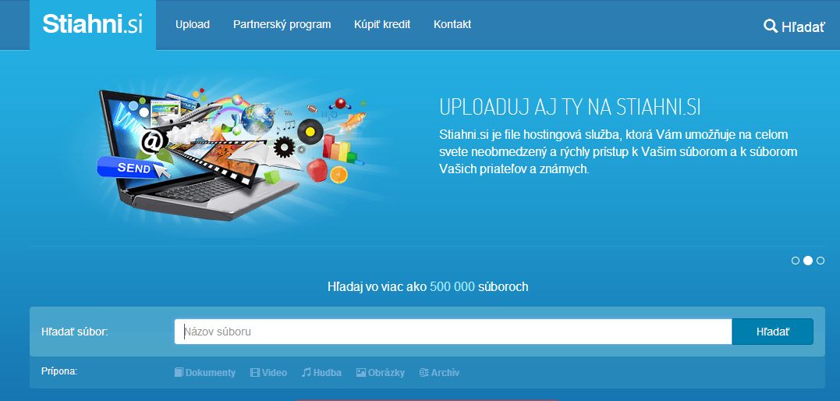Click the UPLOADUJ AJ TY NA STIAHNI.SI heading
840x401 pixels.
click(570, 108)
